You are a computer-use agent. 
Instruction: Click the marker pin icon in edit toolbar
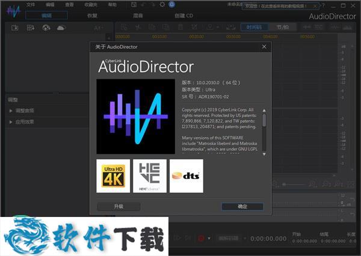coord(210,27)
